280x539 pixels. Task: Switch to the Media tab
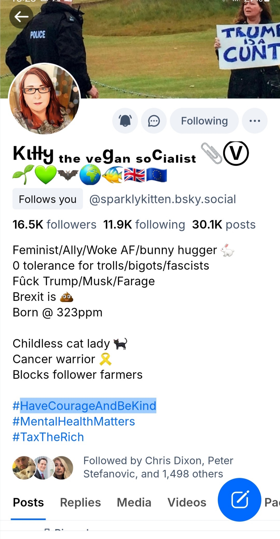point(134,503)
